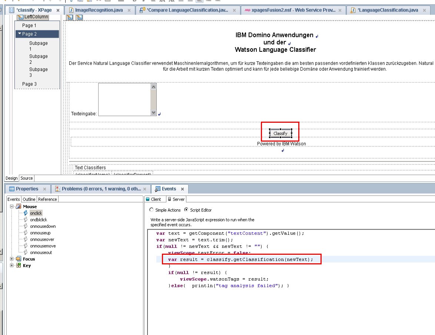
Task: Close the Properties panel
Action: coord(45,189)
